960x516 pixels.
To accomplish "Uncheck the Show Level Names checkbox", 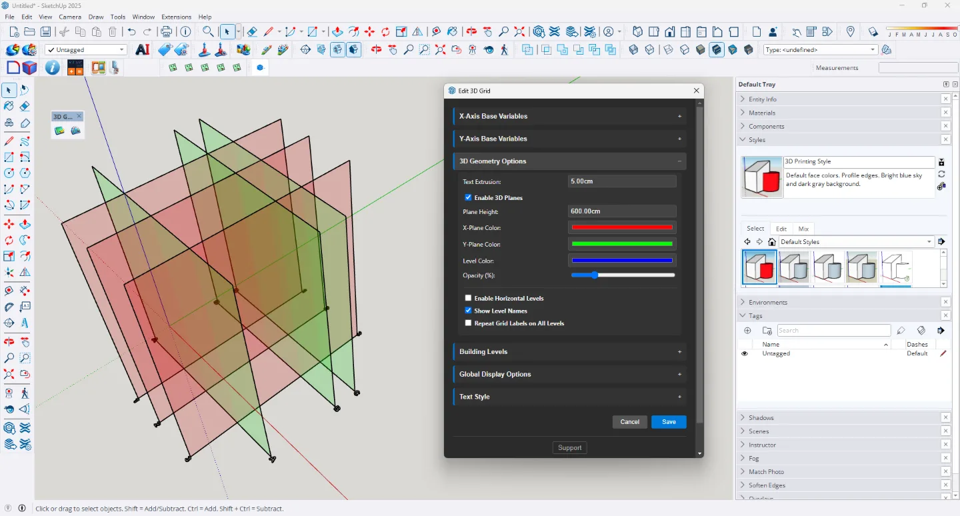I will coord(468,311).
